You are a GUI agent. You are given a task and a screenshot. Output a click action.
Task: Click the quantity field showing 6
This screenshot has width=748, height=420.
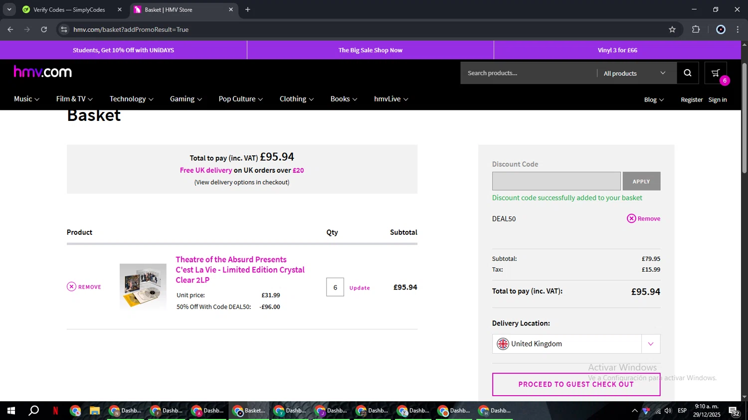coord(335,287)
